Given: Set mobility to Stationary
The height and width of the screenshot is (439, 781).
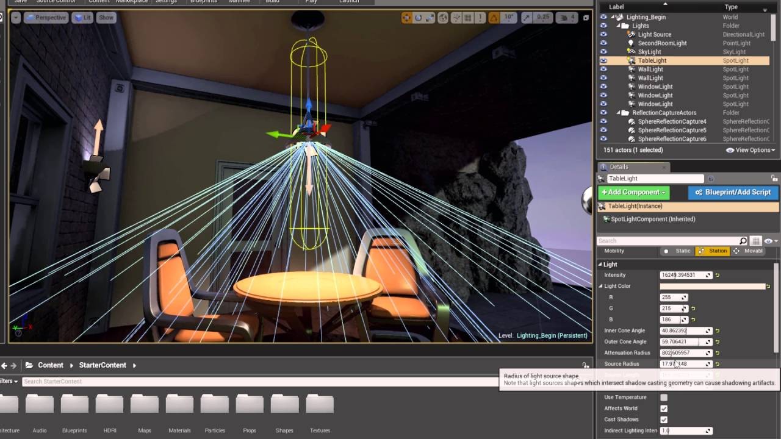Looking at the screenshot, I should (713, 251).
